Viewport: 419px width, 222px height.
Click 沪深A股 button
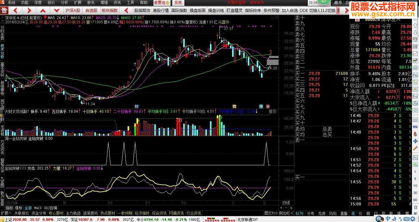(x=73, y=10)
